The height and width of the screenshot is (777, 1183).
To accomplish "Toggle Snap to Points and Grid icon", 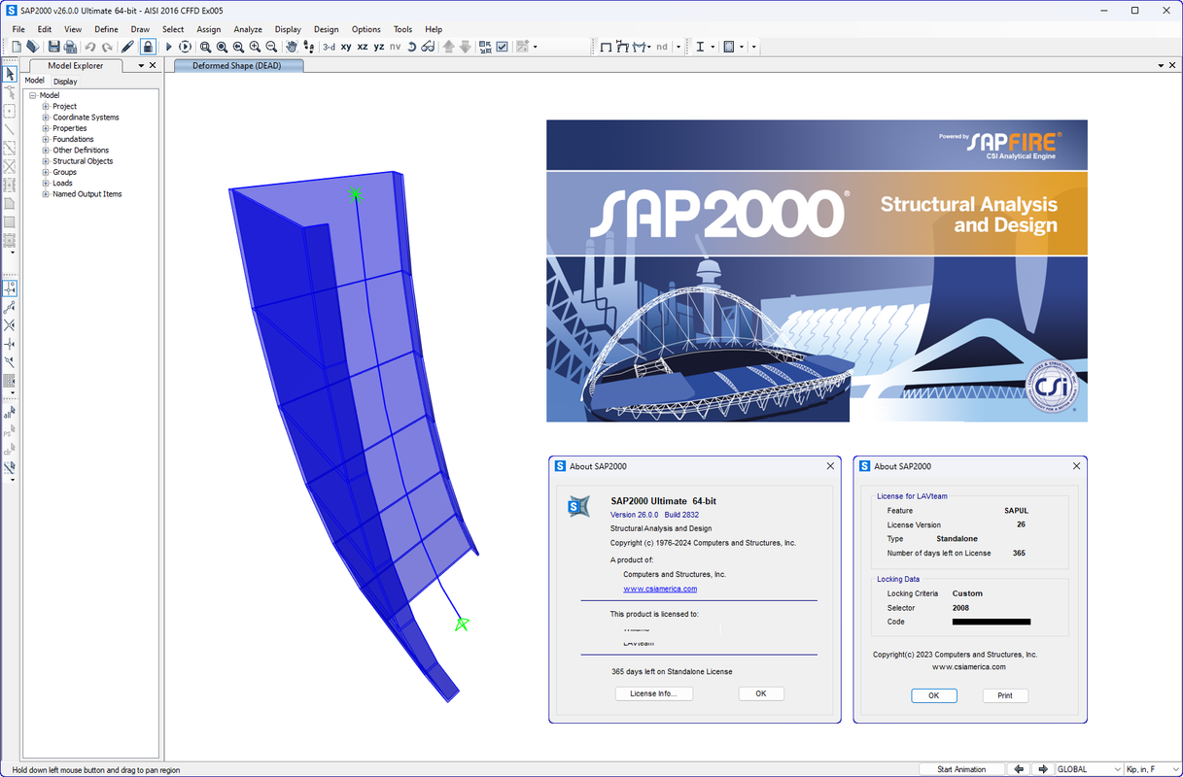I will coord(10,288).
